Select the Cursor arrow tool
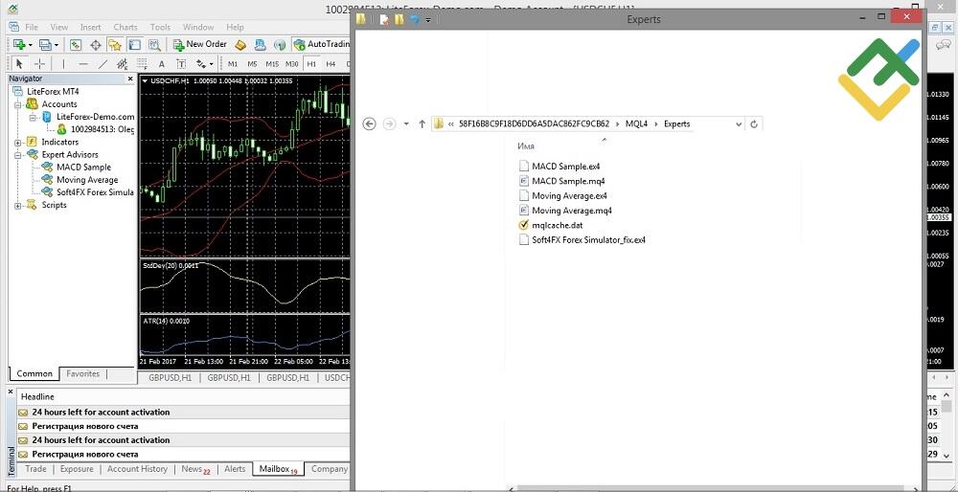The height and width of the screenshot is (492, 958). click(x=19, y=63)
